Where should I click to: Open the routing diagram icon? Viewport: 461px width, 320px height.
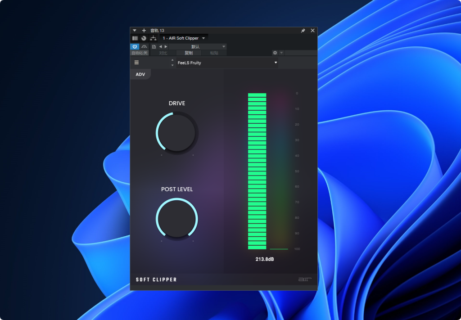(x=153, y=38)
